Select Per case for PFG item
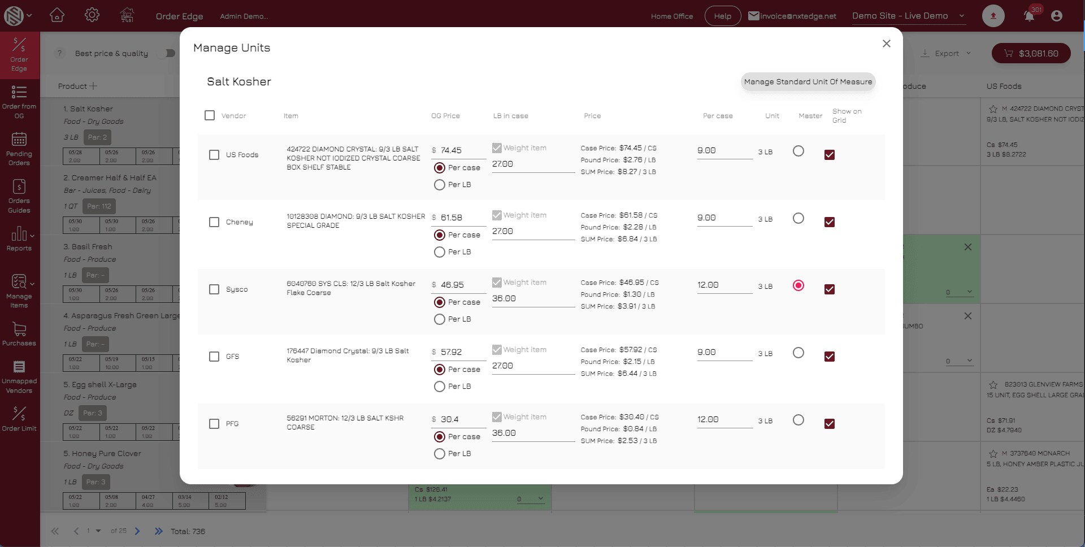The height and width of the screenshot is (547, 1085). [439, 437]
